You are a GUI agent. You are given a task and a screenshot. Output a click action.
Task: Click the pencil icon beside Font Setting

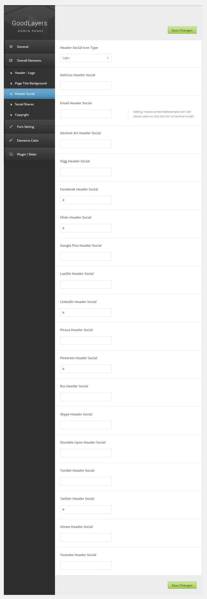click(11, 127)
